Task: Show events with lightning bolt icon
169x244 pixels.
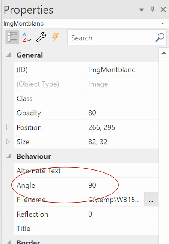Action: tap(55, 37)
